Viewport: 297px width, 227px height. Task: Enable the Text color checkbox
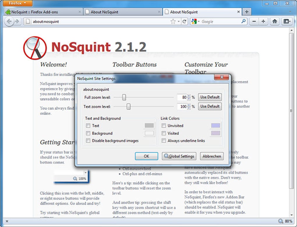[88, 126]
